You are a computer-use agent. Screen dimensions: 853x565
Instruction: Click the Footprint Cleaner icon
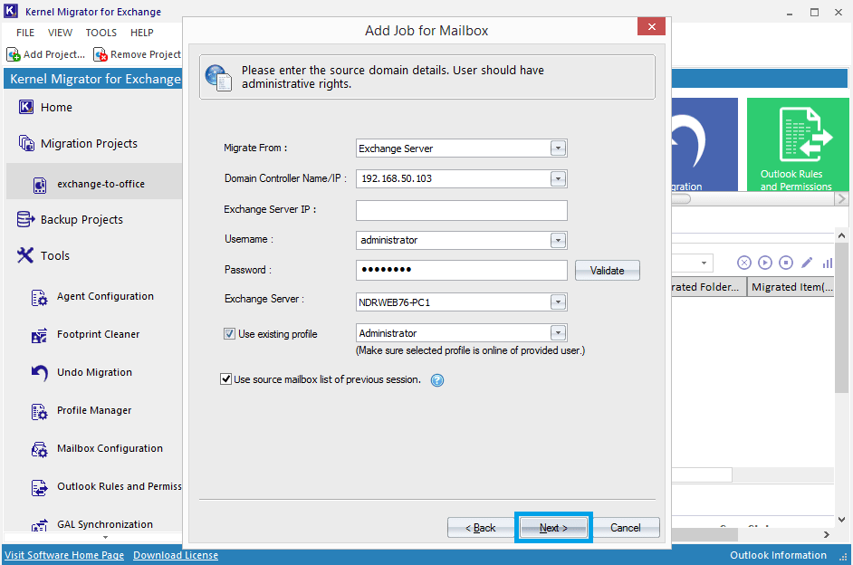pyautogui.click(x=39, y=336)
